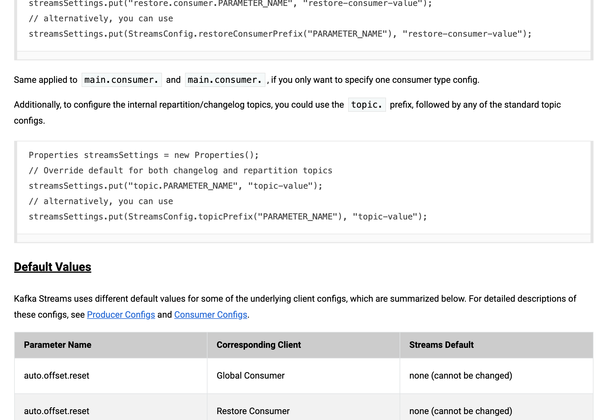This screenshot has height=420, width=613.
Task: Click the Global Consumer table cell
Action: [250, 376]
